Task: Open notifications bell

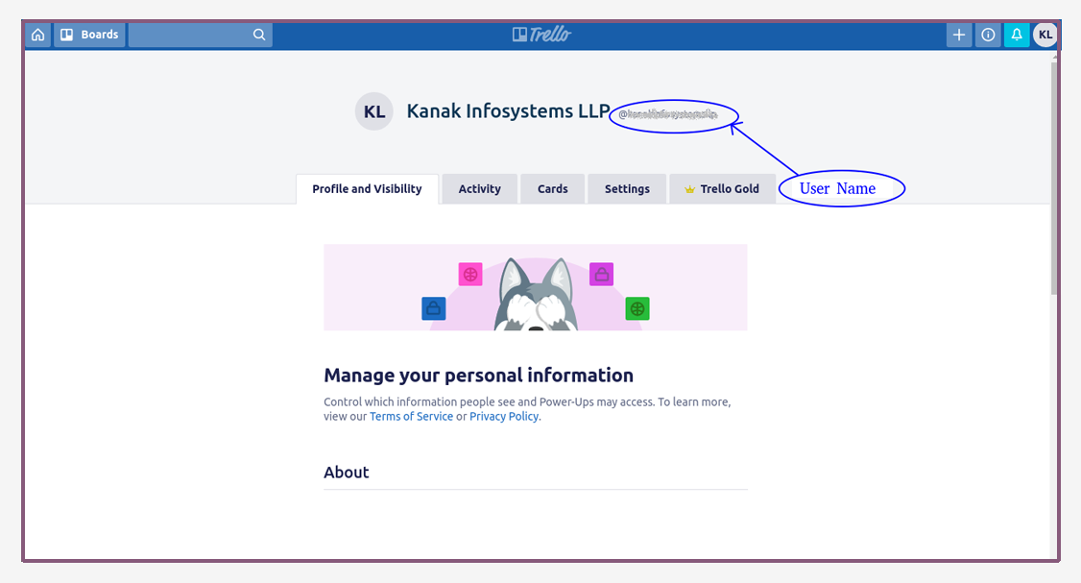Action: [1016, 35]
